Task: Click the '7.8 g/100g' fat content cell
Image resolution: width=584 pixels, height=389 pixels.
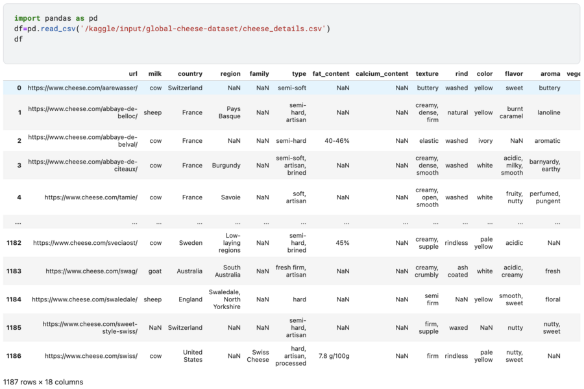Action: click(x=334, y=357)
